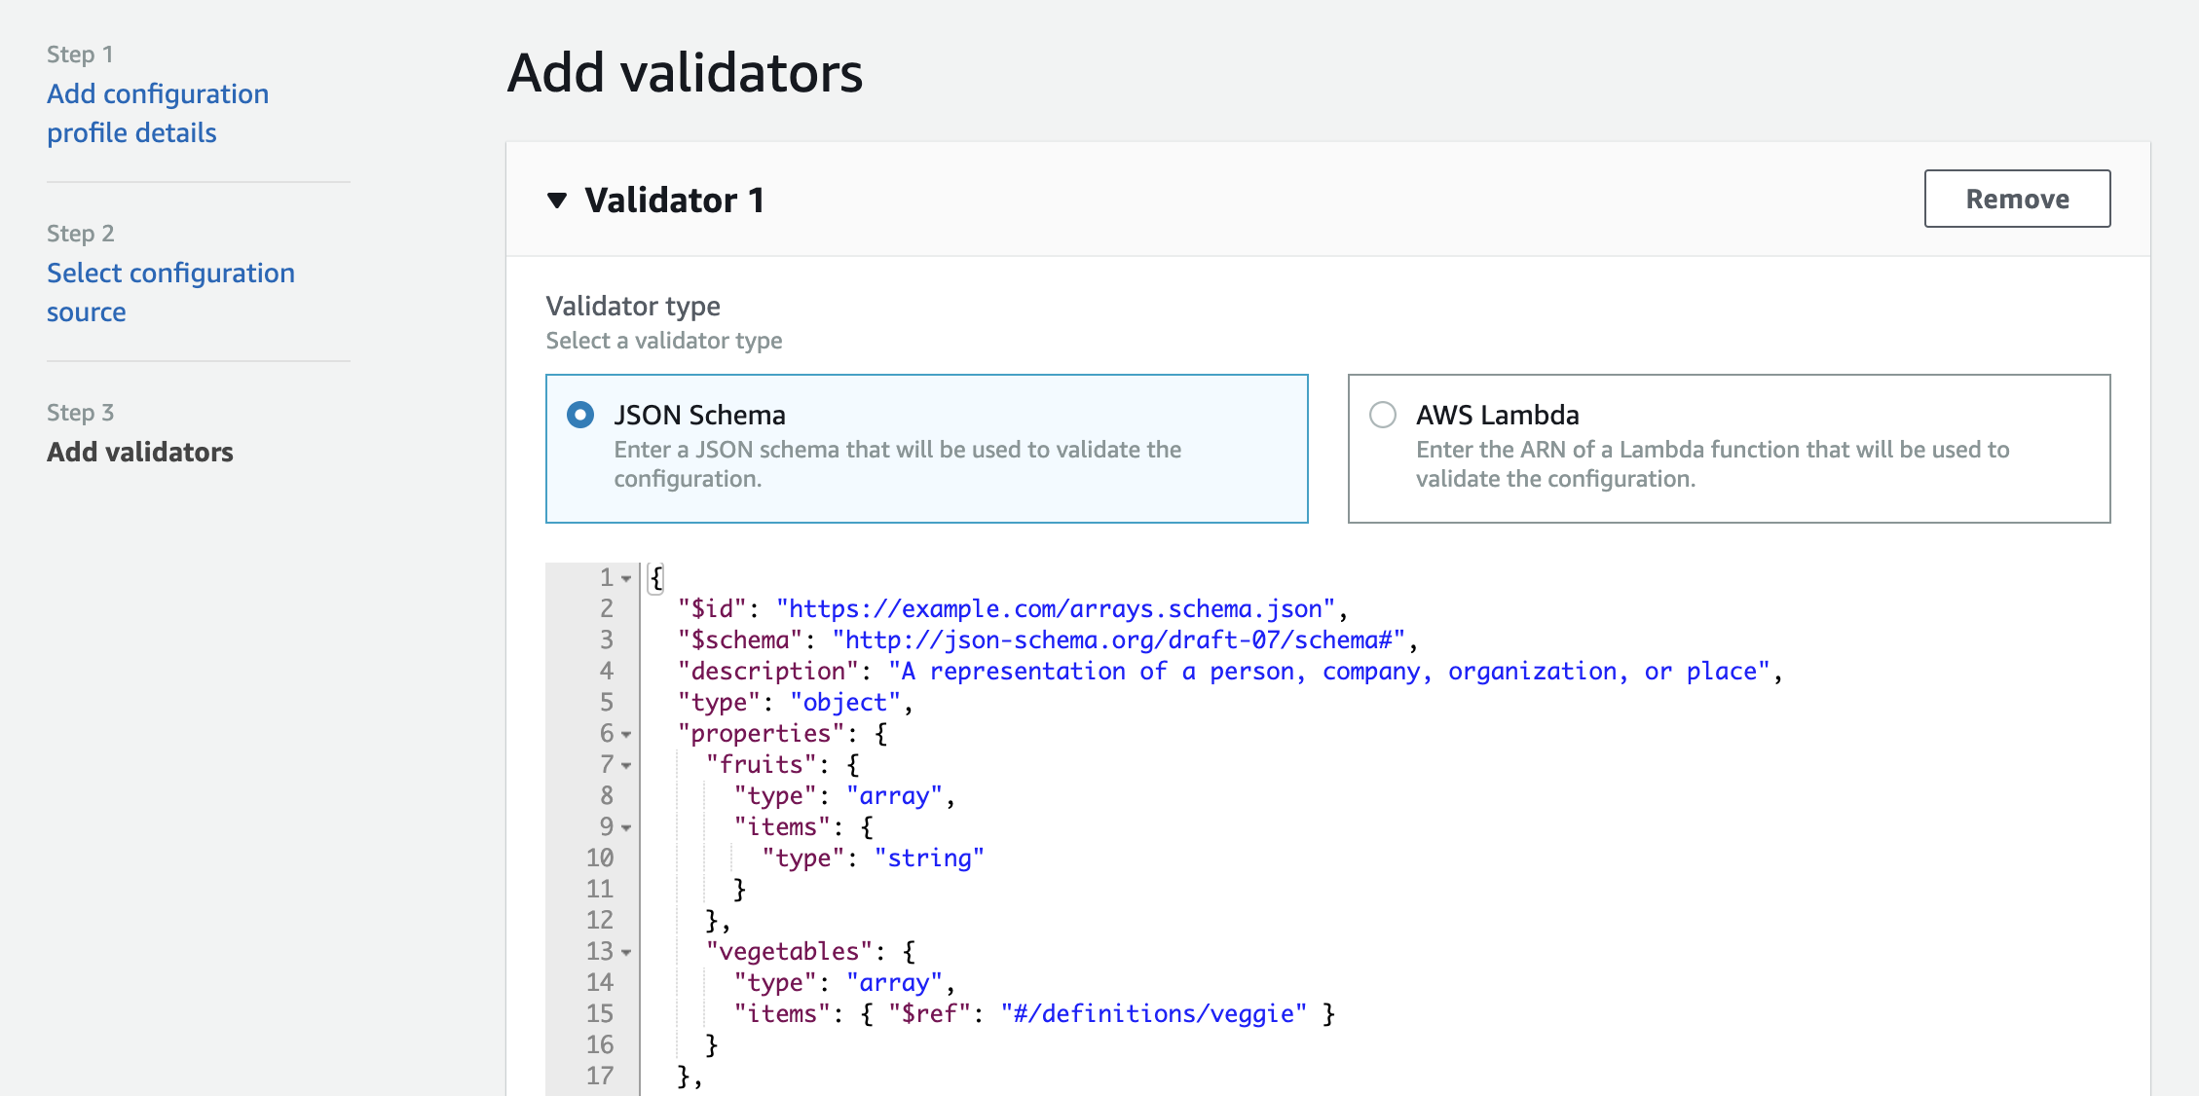Select the AWS Lambda radio button
The width and height of the screenshot is (2199, 1096).
(1382, 416)
